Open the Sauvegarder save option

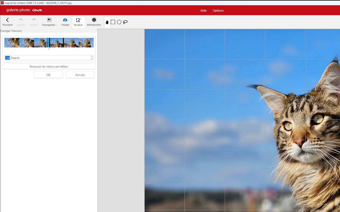click(49, 21)
